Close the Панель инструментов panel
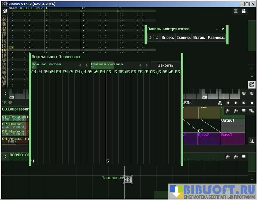This screenshot has width=257, height=200. click(223, 29)
